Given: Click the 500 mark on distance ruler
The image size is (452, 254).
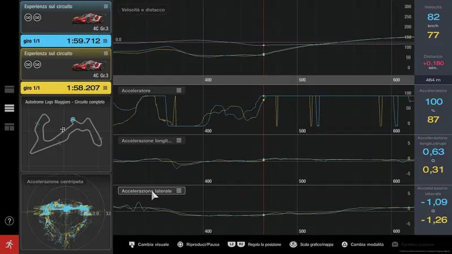Looking at the screenshot, I should coord(302,80).
